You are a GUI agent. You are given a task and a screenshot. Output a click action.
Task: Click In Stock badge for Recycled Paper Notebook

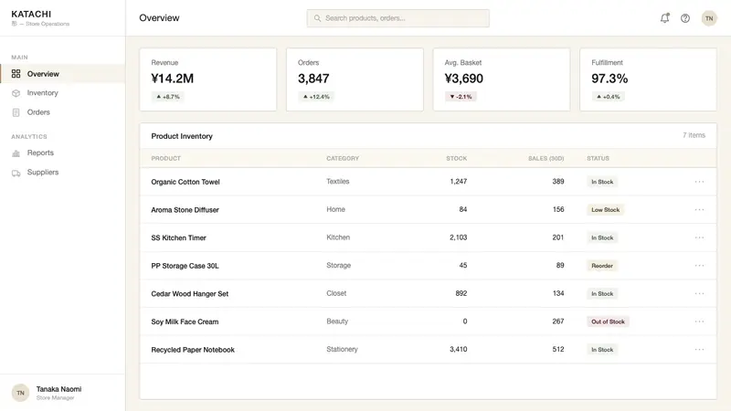602,350
